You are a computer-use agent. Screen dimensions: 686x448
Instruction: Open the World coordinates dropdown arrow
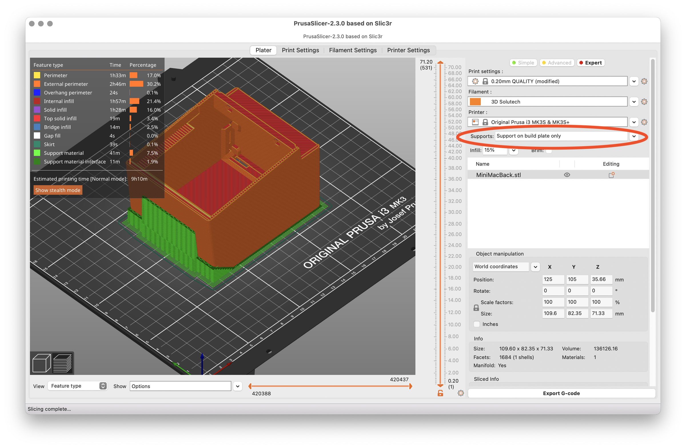coord(535,267)
